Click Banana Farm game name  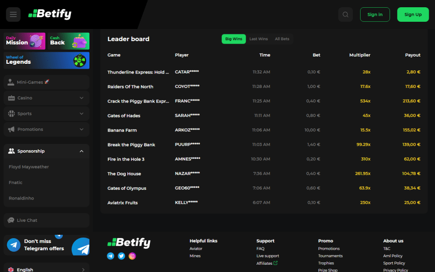[122, 130]
